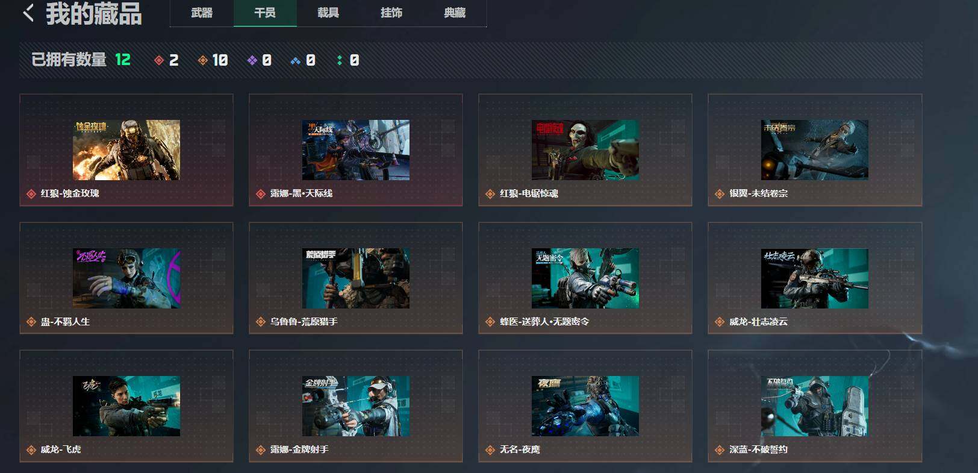
Task: Click the orange rarity icon beside 红狼-电锯惊魂
Action: coord(490,194)
